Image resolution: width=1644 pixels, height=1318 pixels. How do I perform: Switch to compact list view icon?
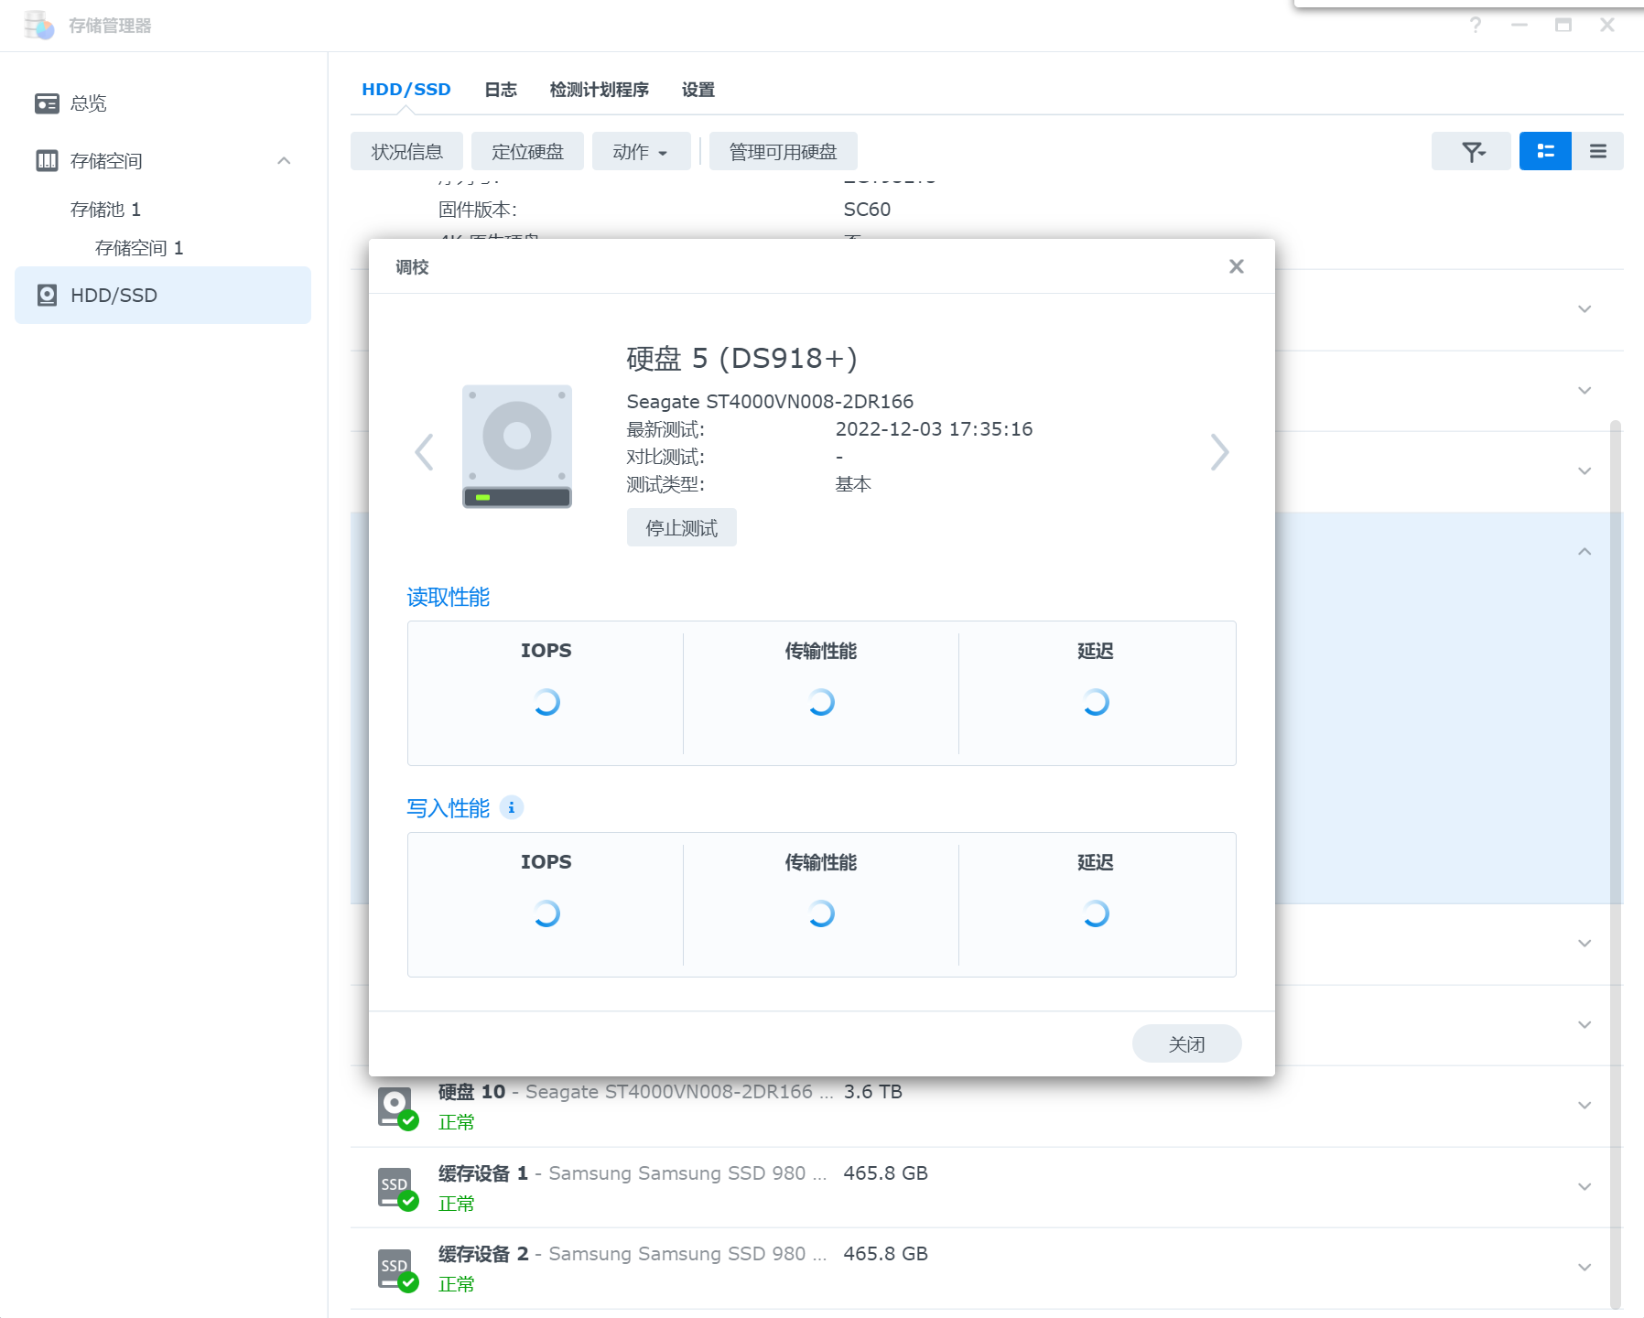[1597, 151]
